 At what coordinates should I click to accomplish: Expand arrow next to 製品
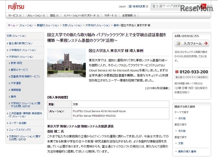58,16
